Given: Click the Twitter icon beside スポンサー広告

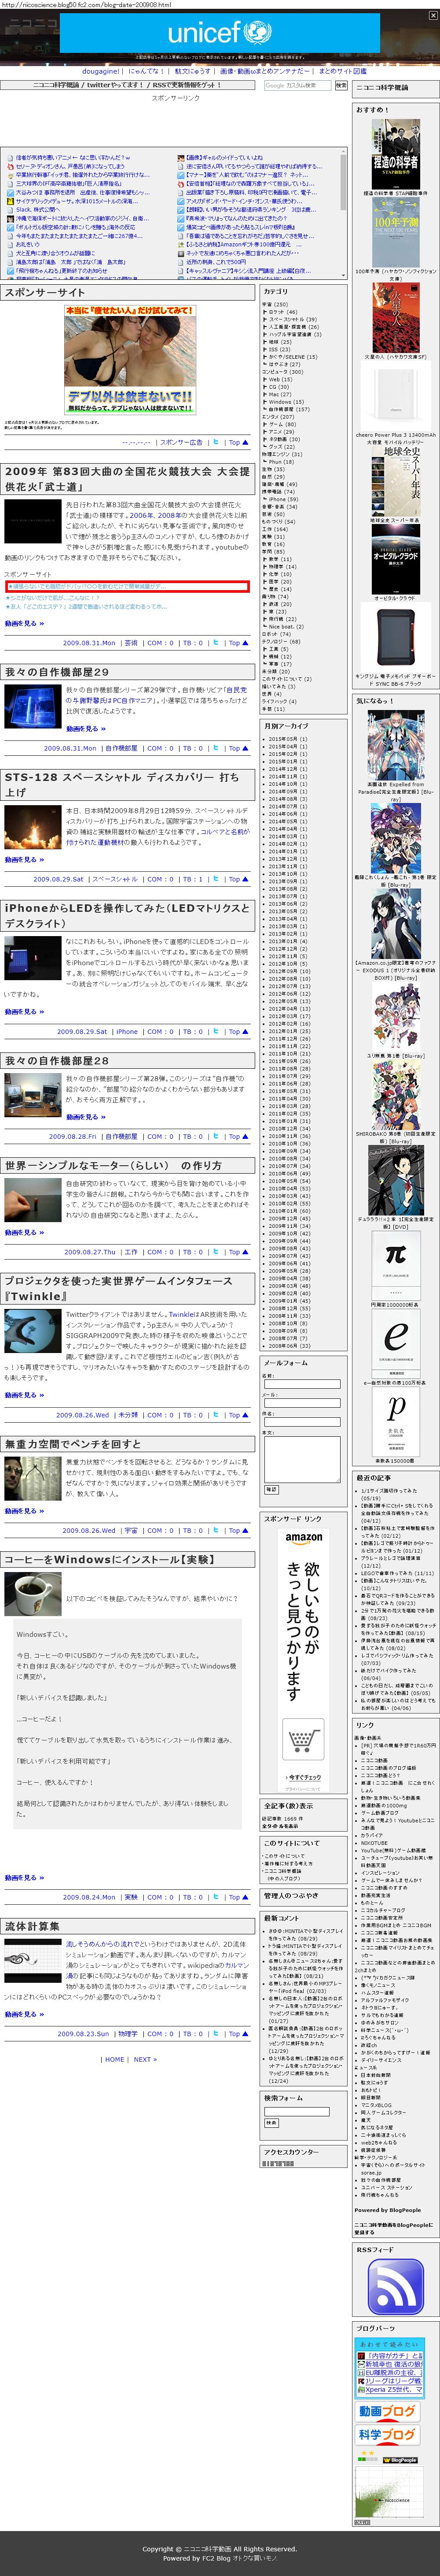Looking at the screenshot, I should pyautogui.click(x=216, y=442).
